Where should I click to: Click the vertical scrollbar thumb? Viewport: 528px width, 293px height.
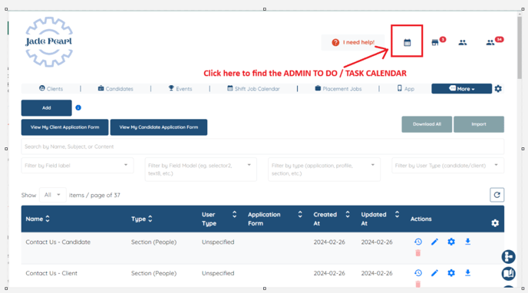(520, 47)
